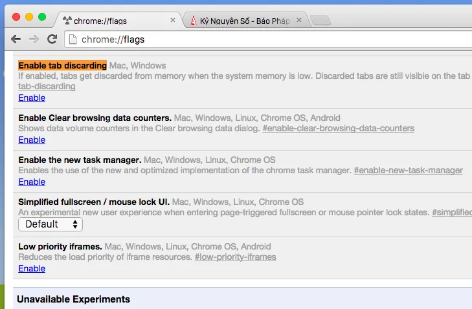Open #enable-clear-browsing-data-counters anchor link
Viewport: 472px width, 309px height.
[x=339, y=129]
